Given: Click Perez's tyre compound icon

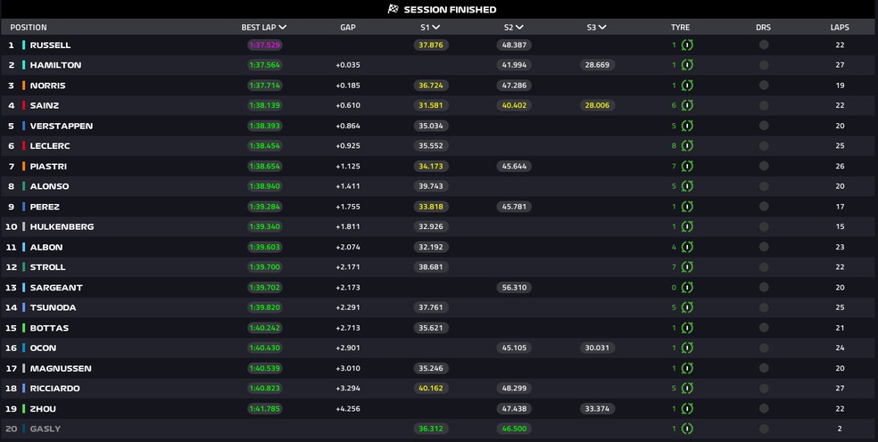Looking at the screenshot, I should click(687, 207).
